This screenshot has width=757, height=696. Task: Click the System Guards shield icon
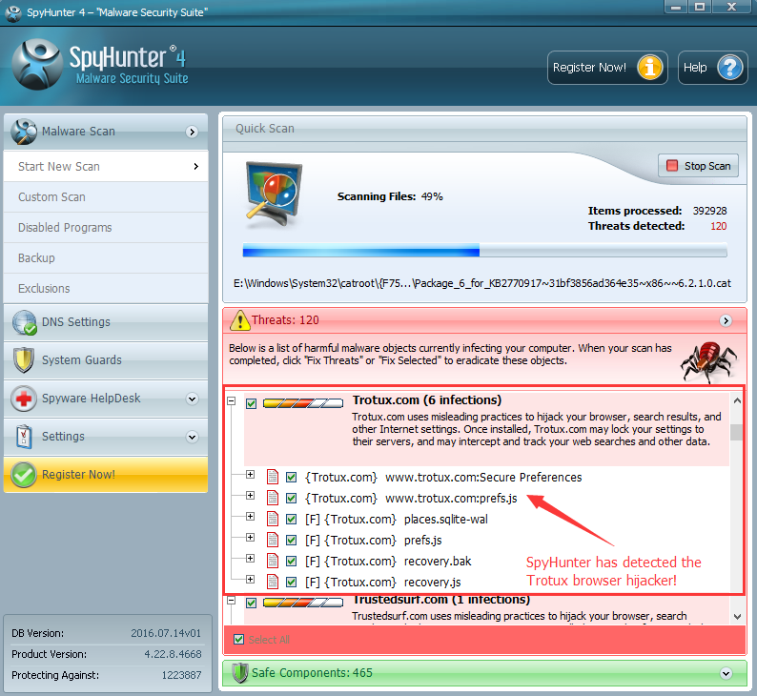click(x=24, y=360)
